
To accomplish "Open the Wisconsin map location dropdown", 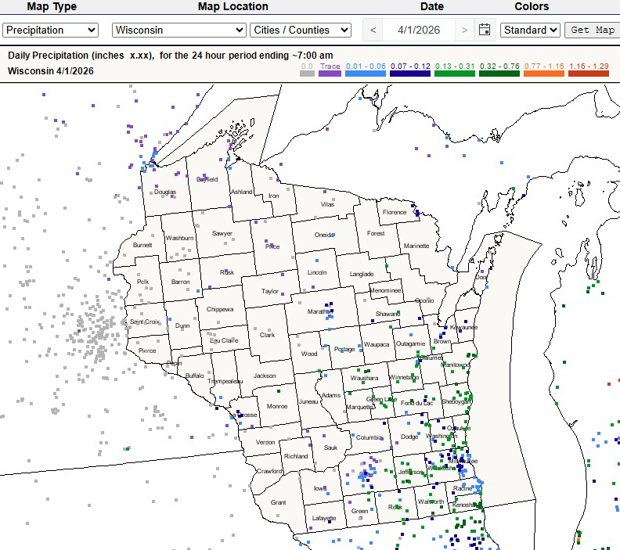I will [x=179, y=30].
